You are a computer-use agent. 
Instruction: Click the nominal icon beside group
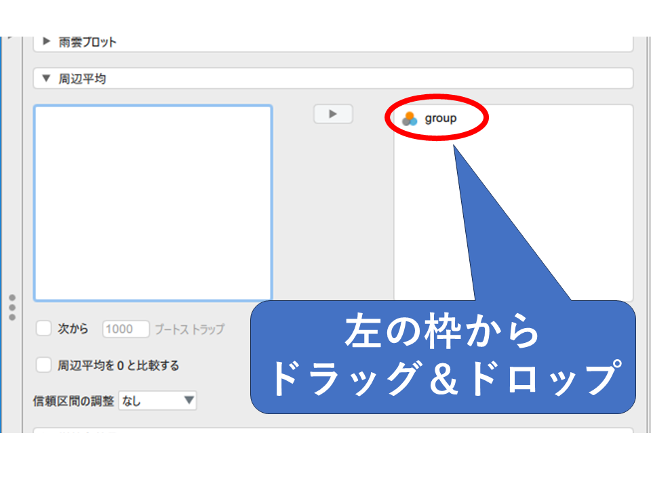point(409,119)
